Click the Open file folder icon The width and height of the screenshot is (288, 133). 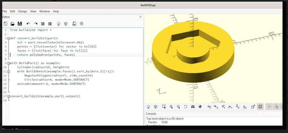tap(13, 24)
